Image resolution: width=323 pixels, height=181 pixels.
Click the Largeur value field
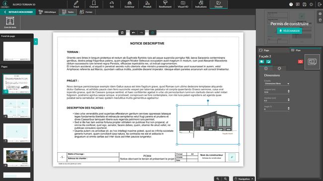275,92
